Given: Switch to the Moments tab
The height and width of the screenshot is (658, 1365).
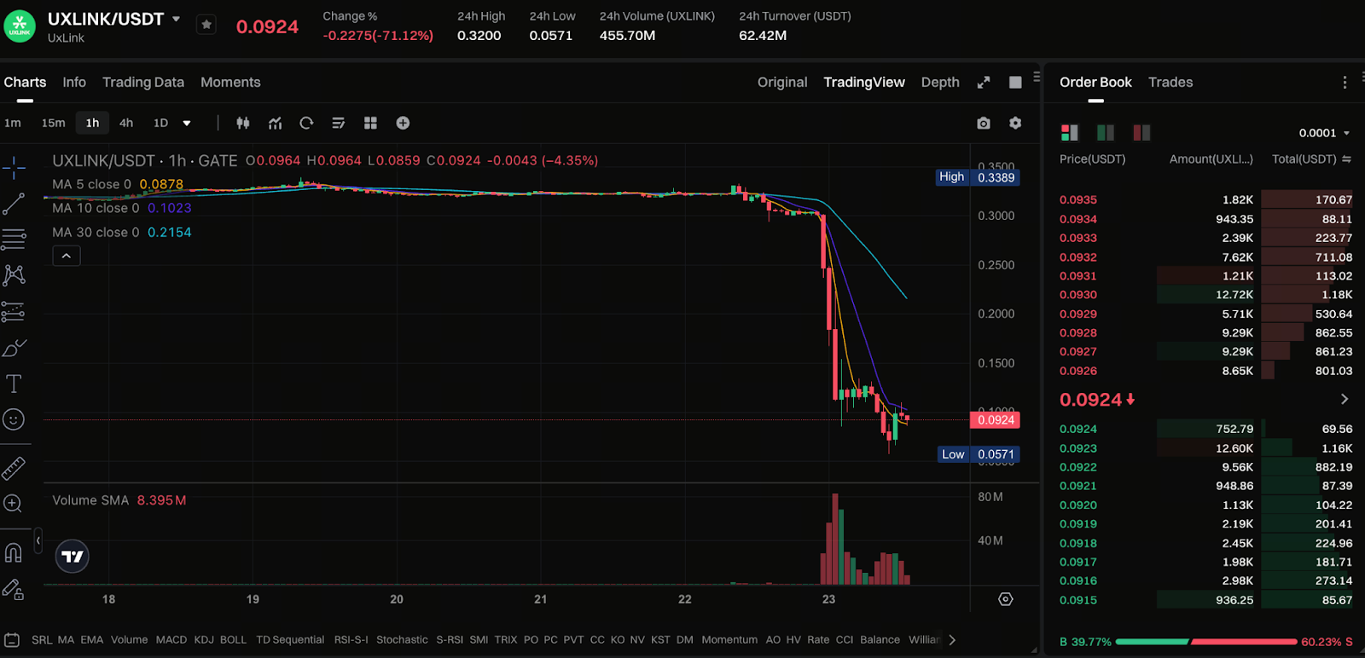Looking at the screenshot, I should [230, 82].
